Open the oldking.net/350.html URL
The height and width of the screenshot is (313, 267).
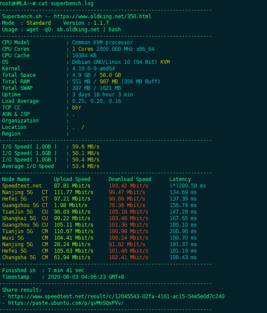(102, 16)
